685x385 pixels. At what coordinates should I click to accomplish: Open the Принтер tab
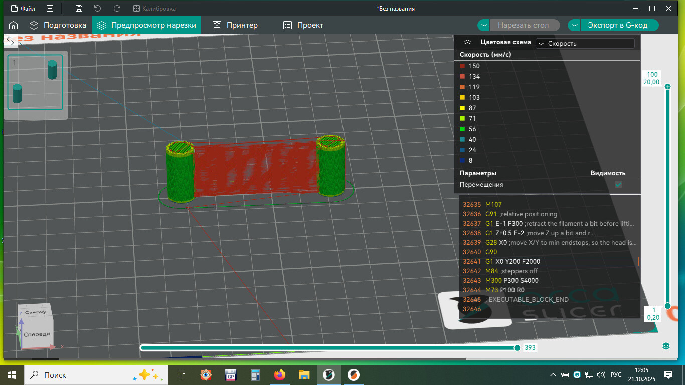pyautogui.click(x=235, y=25)
